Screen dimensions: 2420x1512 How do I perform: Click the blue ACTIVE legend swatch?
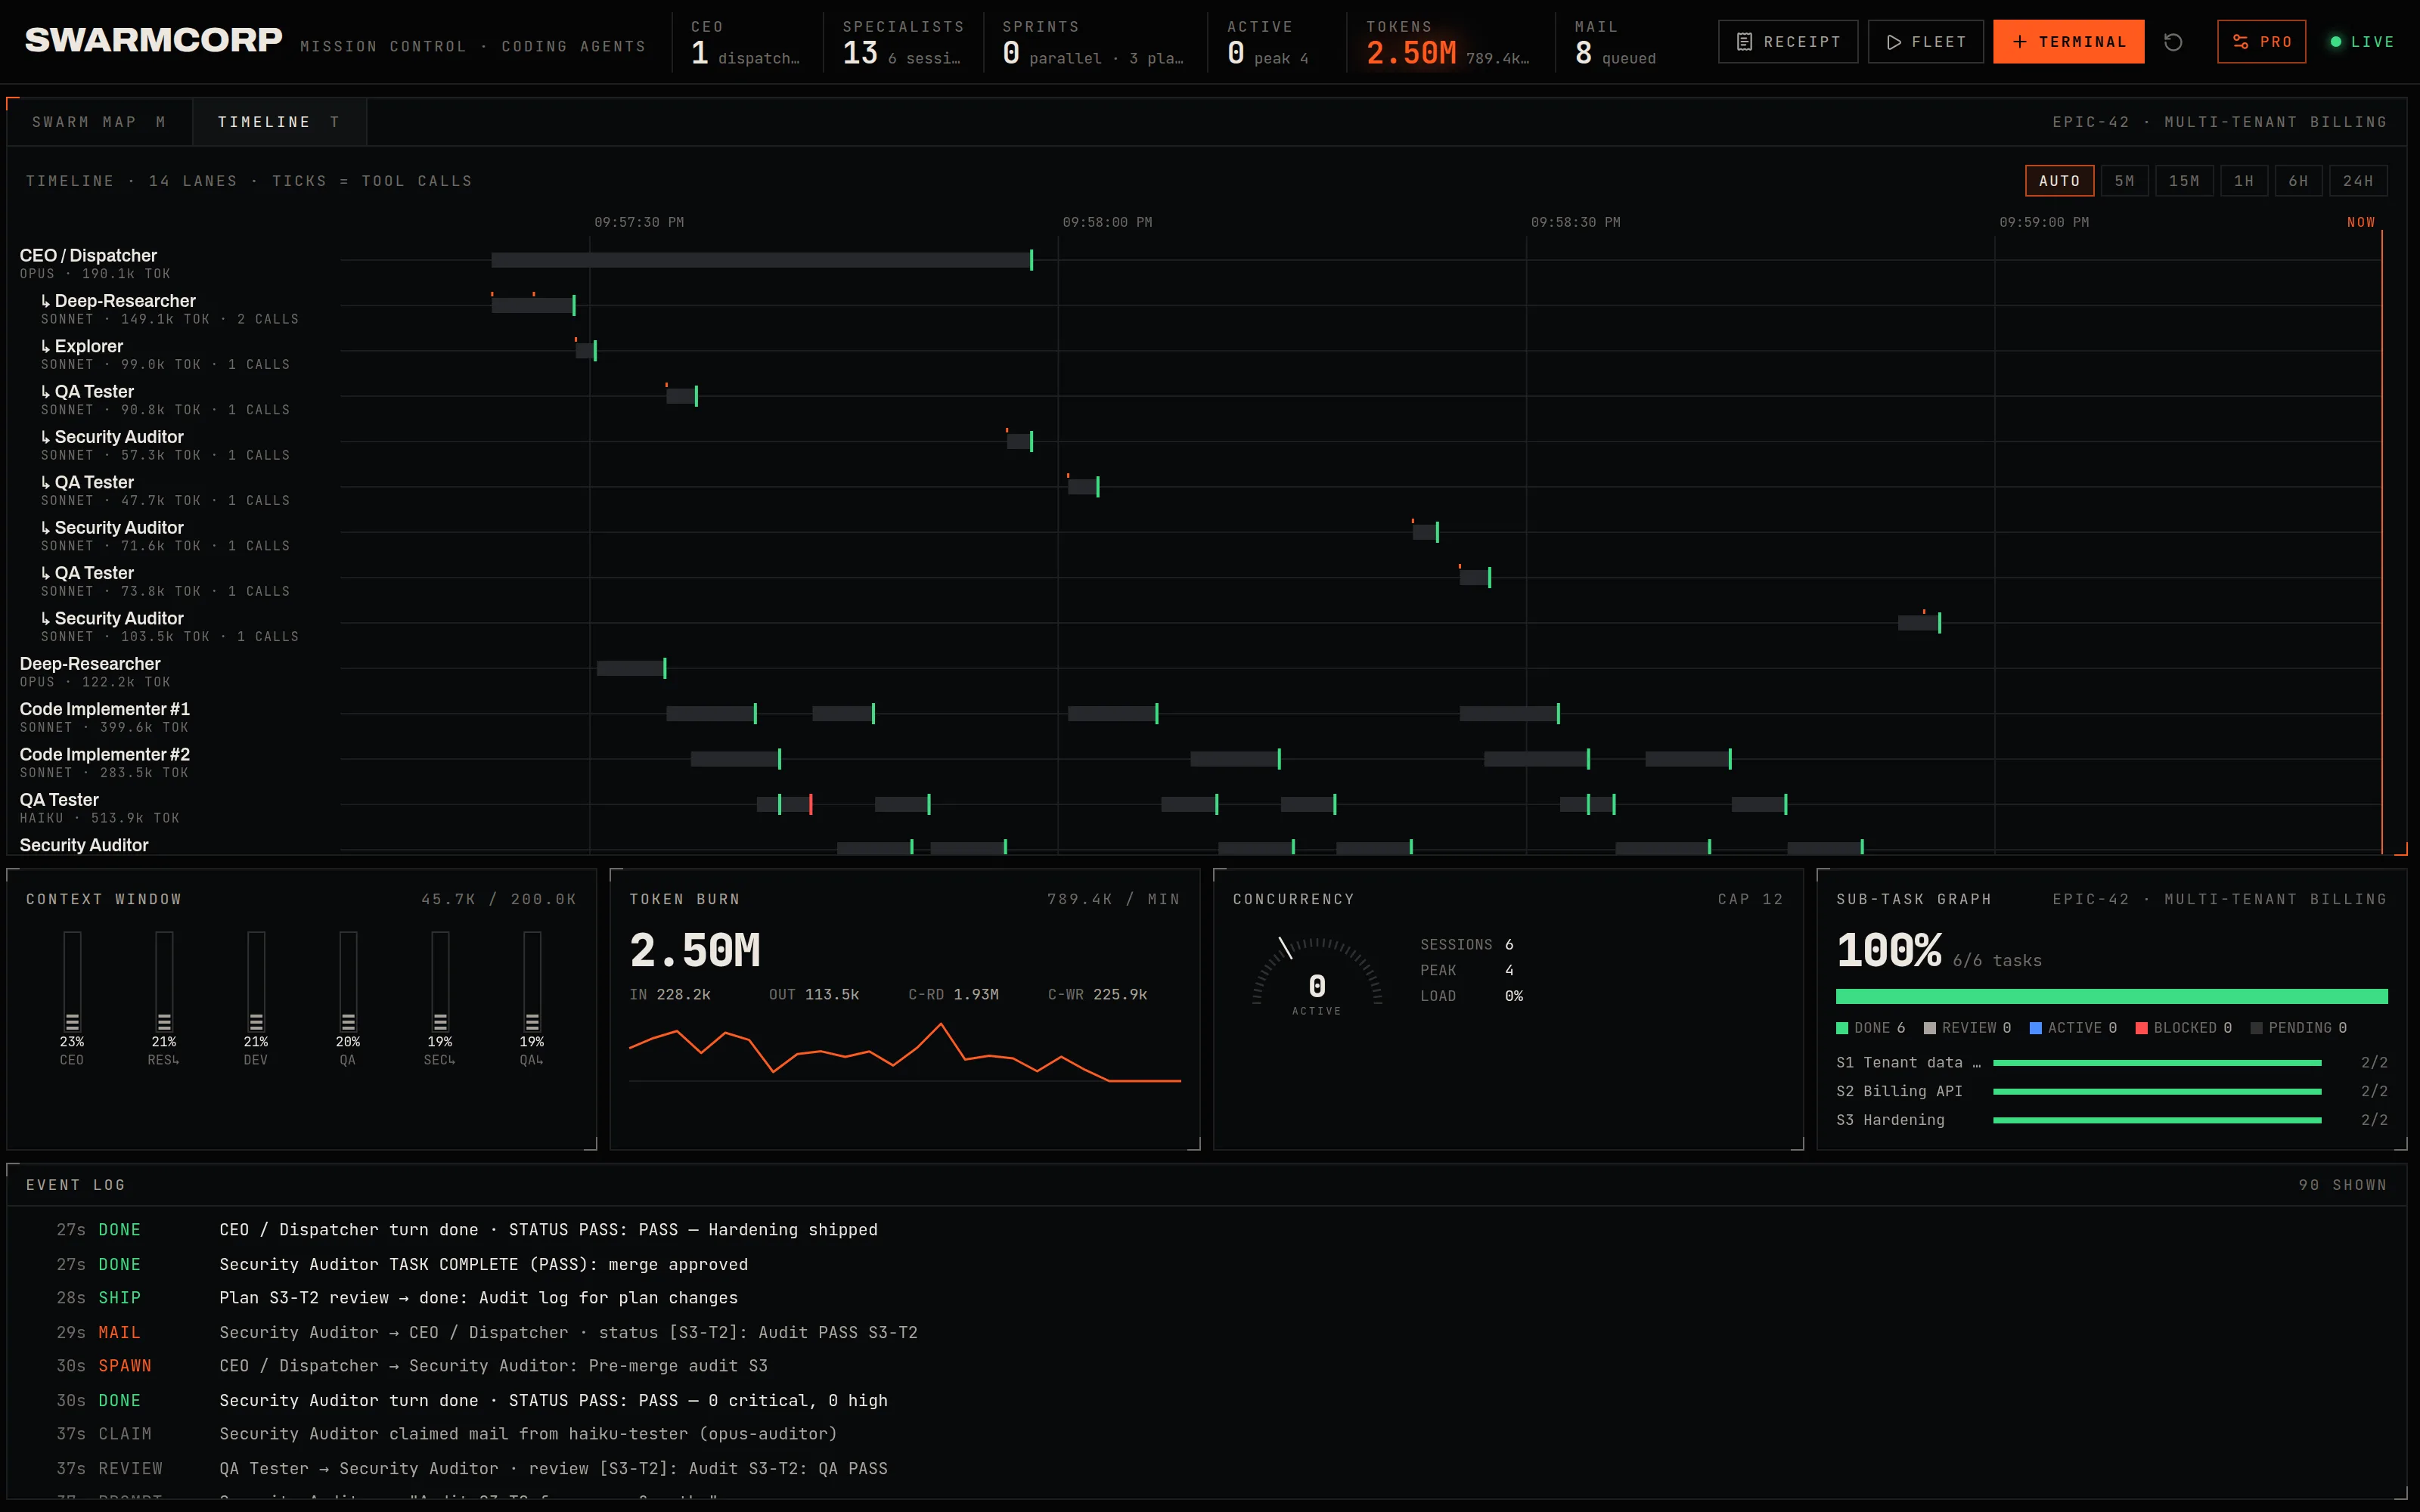pos(2035,1028)
